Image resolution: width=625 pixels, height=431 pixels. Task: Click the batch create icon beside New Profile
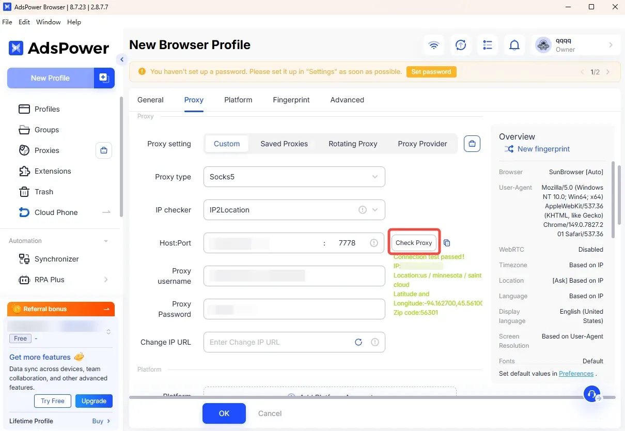coord(104,78)
